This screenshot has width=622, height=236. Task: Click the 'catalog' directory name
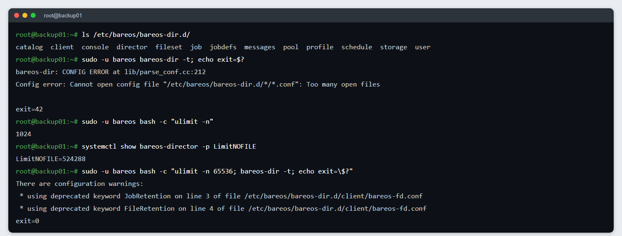(29, 47)
